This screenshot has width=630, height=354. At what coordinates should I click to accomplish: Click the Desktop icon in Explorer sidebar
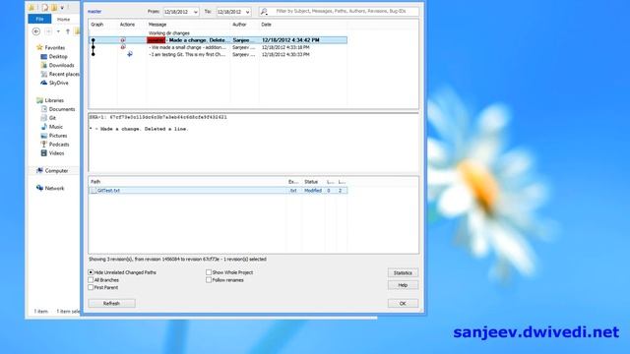click(x=44, y=57)
